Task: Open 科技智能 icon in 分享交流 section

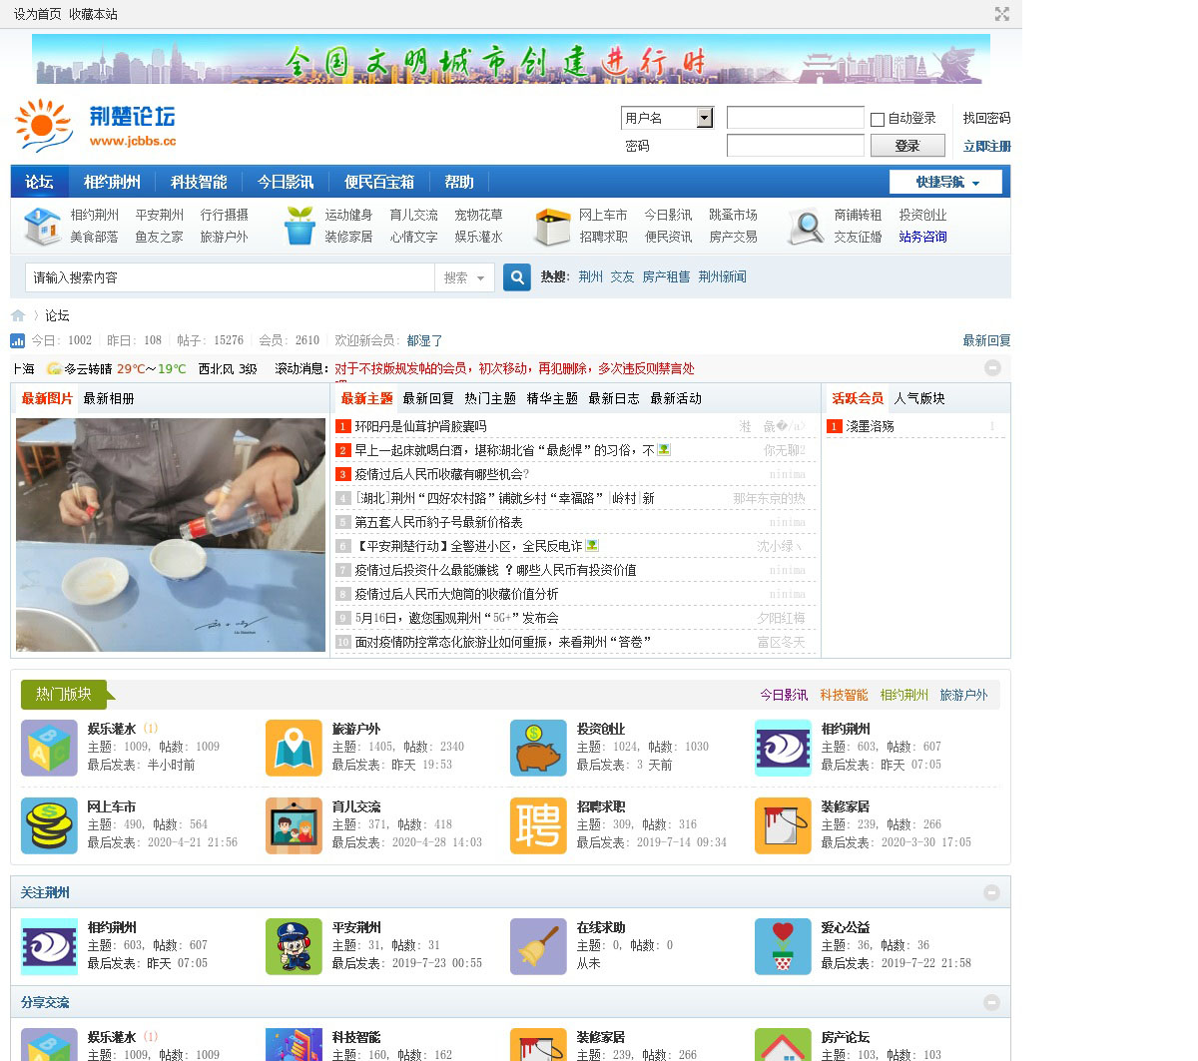Action: tap(294, 1044)
